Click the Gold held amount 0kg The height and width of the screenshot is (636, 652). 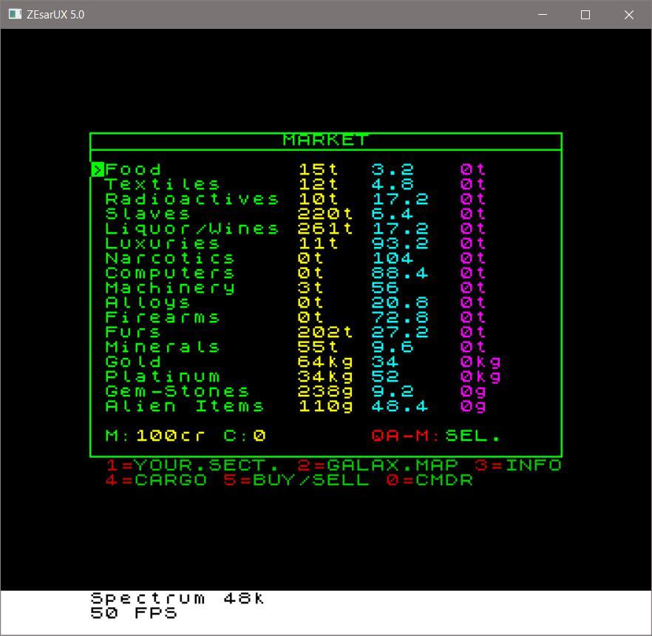click(480, 362)
